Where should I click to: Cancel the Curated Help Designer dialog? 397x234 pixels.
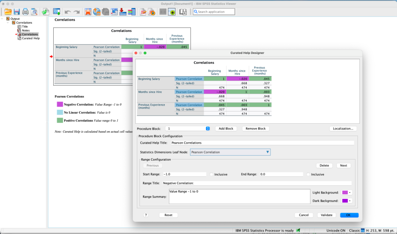click(x=304, y=215)
